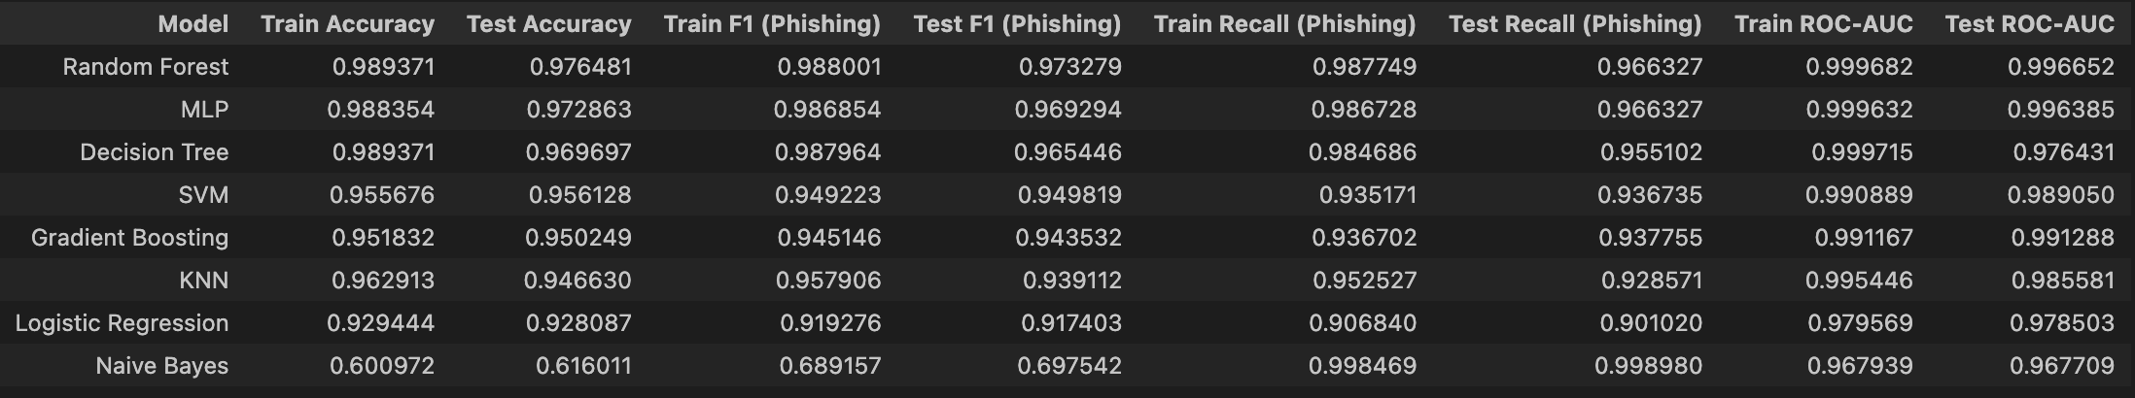The width and height of the screenshot is (2135, 398).
Task: Click the Train Accuracy column header
Action: (x=347, y=24)
